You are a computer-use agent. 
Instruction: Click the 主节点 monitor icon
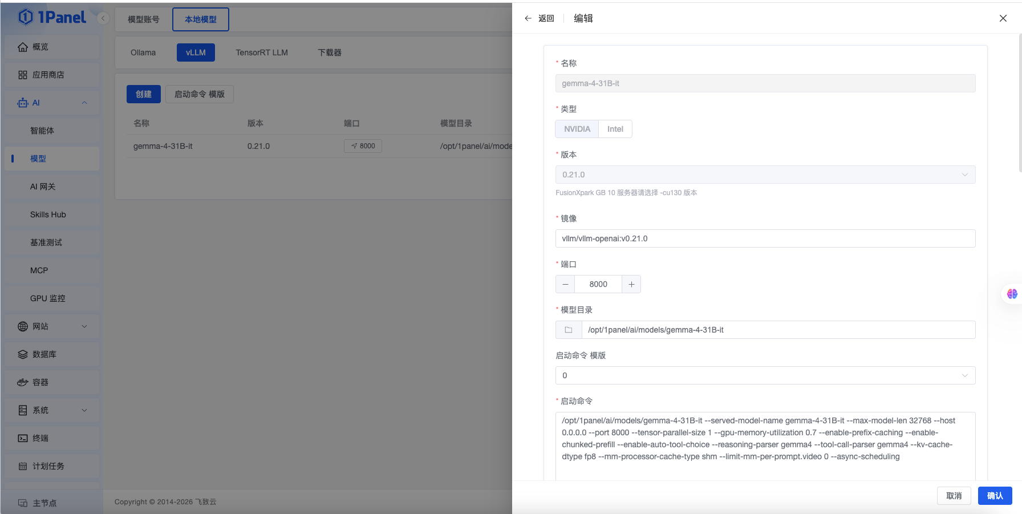(x=23, y=503)
